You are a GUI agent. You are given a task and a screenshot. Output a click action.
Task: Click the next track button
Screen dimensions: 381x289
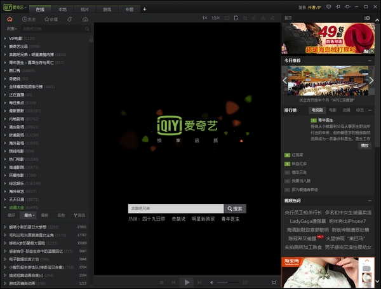click(x=199, y=283)
